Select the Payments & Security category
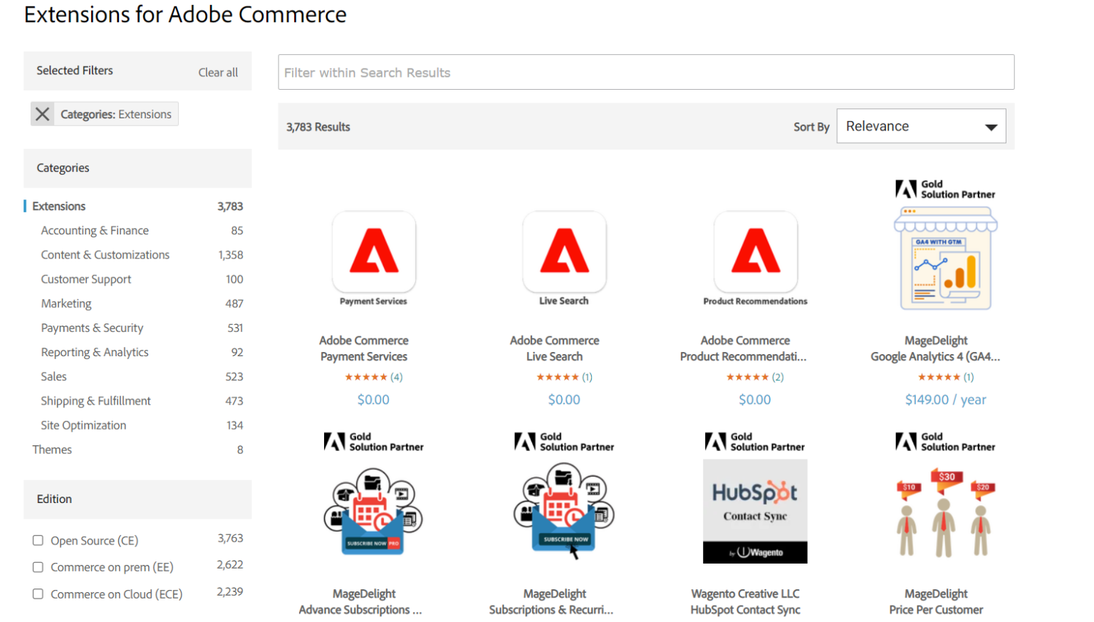1094x622 pixels. (92, 328)
